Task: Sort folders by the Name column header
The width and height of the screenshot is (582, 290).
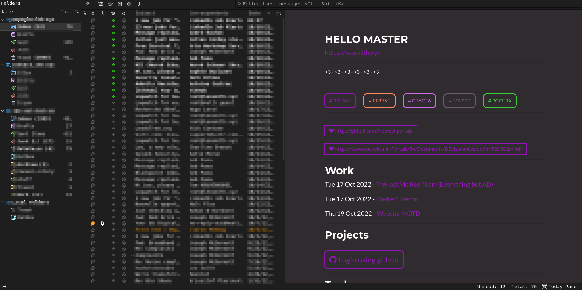Action: point(8,12)
